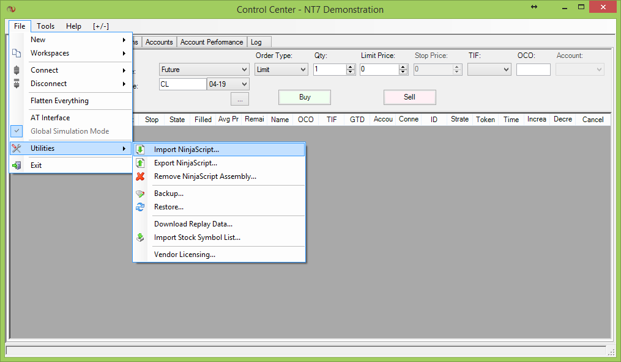The height and width of the screenshot is (362, 621).
Task: Toggle the Global Simulation Mode checkmark
Action: [17, 131]
